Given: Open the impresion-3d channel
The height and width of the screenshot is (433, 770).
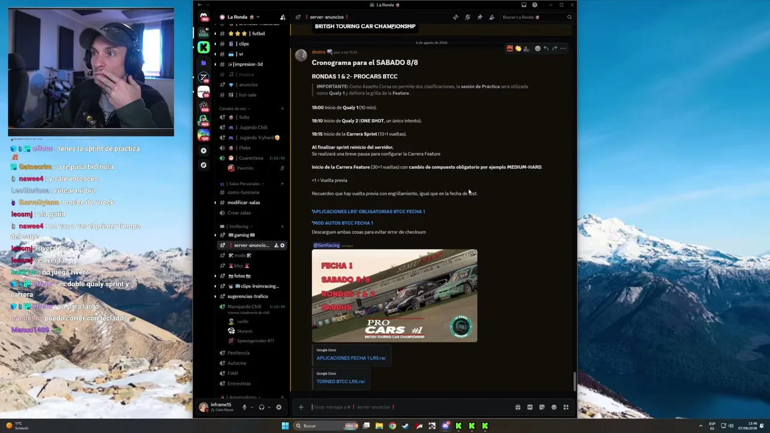Looking at the screenshot, I should click(x=251, y=64).
